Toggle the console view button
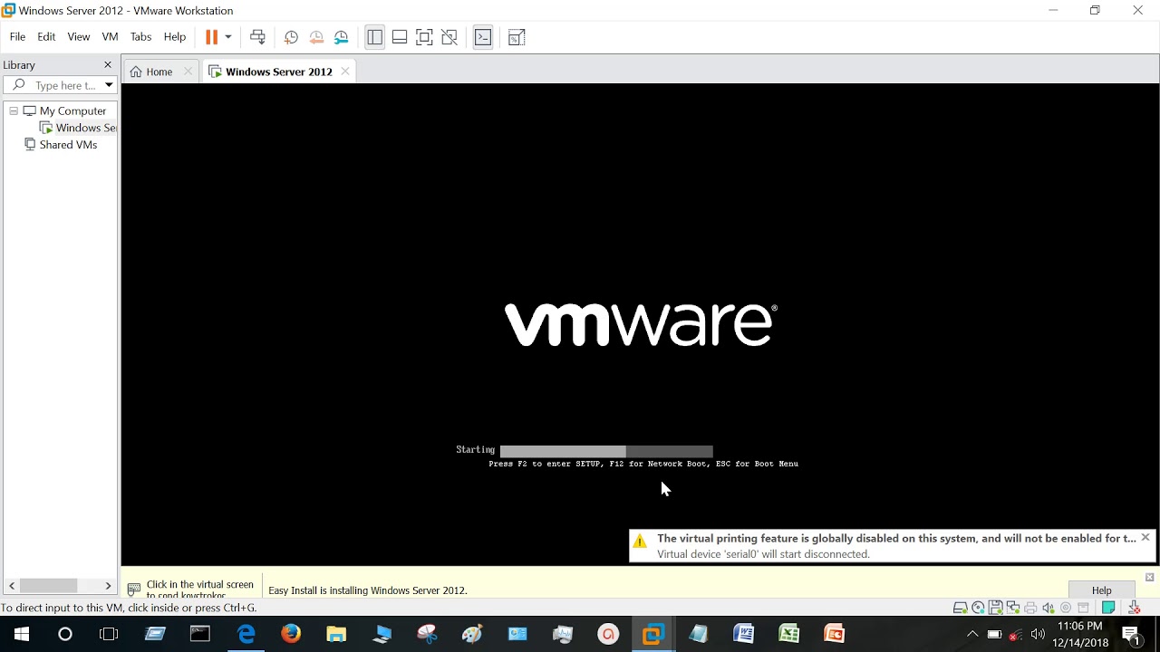Image resolution: width=1160 pixels, height=652 pixels. 483,37
